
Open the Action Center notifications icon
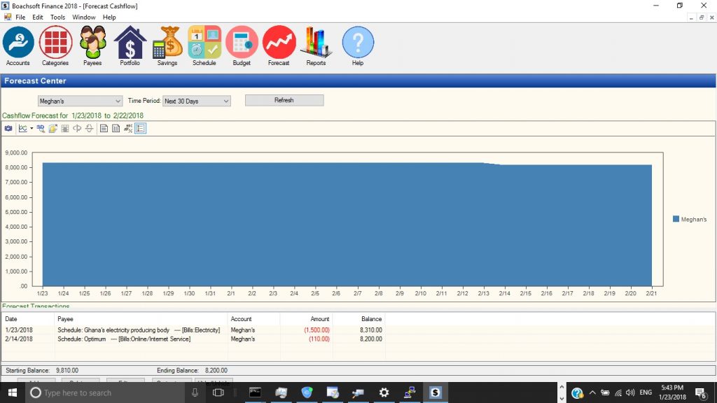pos(701,393)
